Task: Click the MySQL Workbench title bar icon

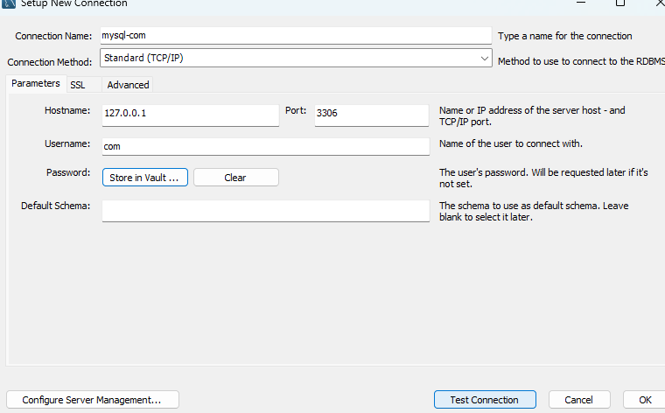Action: coord(9,3)
